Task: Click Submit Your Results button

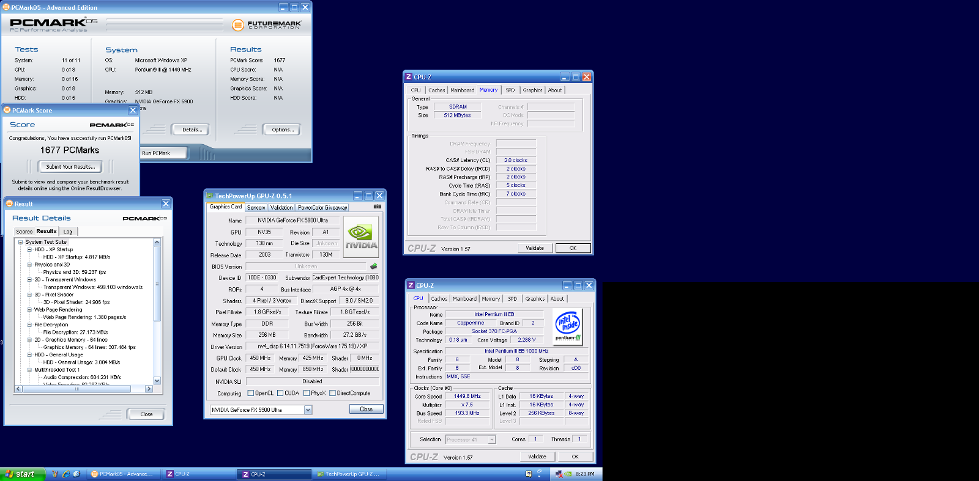Action: pyautogui.click(x=70, y=167)
